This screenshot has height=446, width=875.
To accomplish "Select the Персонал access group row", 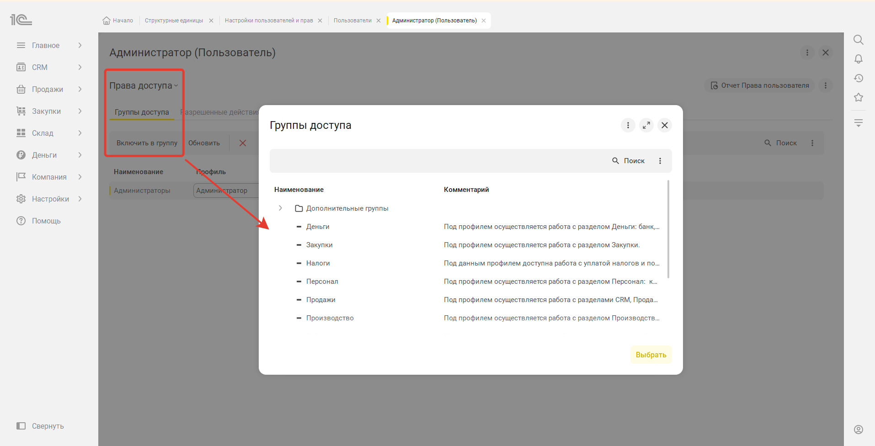I will (x=469, y=281).
